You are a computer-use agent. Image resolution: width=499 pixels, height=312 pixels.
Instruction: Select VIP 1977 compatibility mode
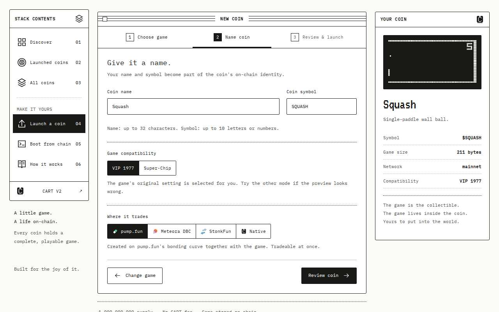123,168
